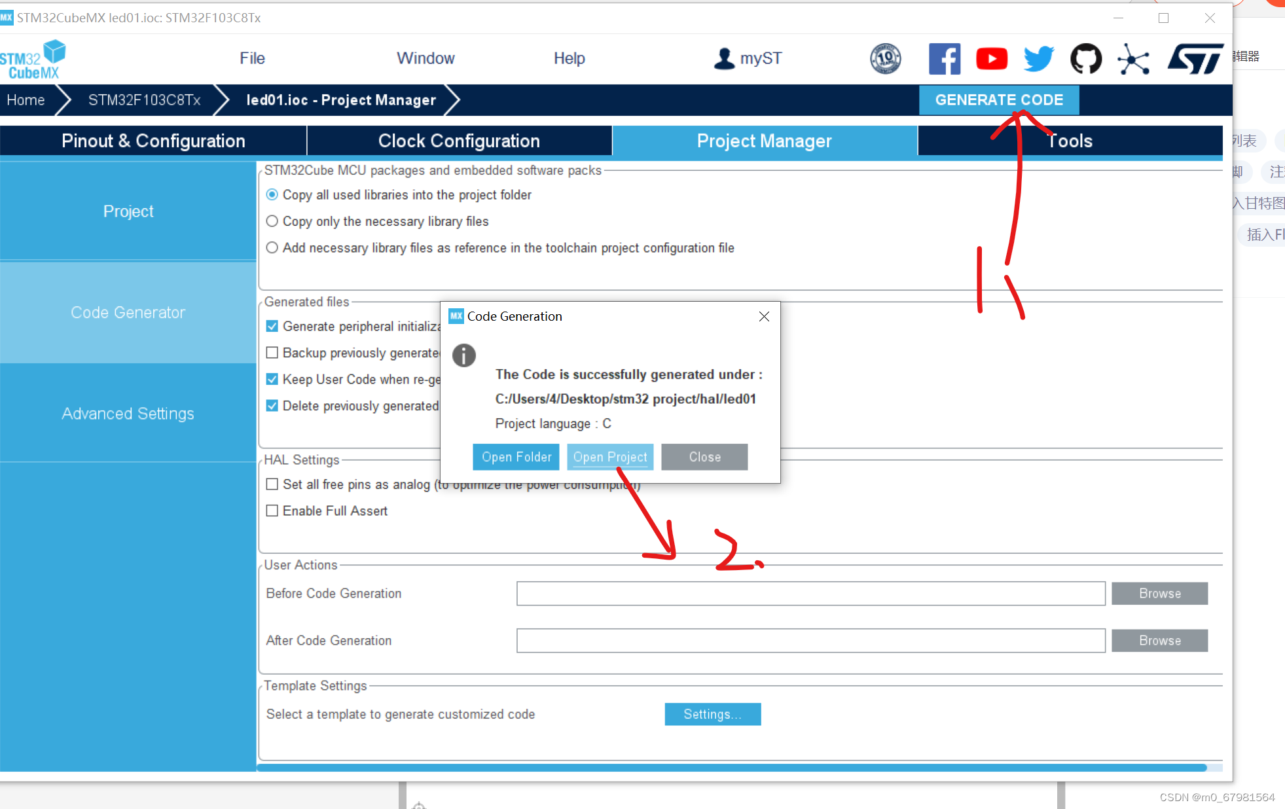This screenshot has width=1285, height=809.
Task: Open template Settings... button
Action: (713, 714)
